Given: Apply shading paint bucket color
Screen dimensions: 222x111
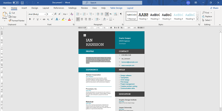Looking at the screenshot, I should [x=104, y=19].
